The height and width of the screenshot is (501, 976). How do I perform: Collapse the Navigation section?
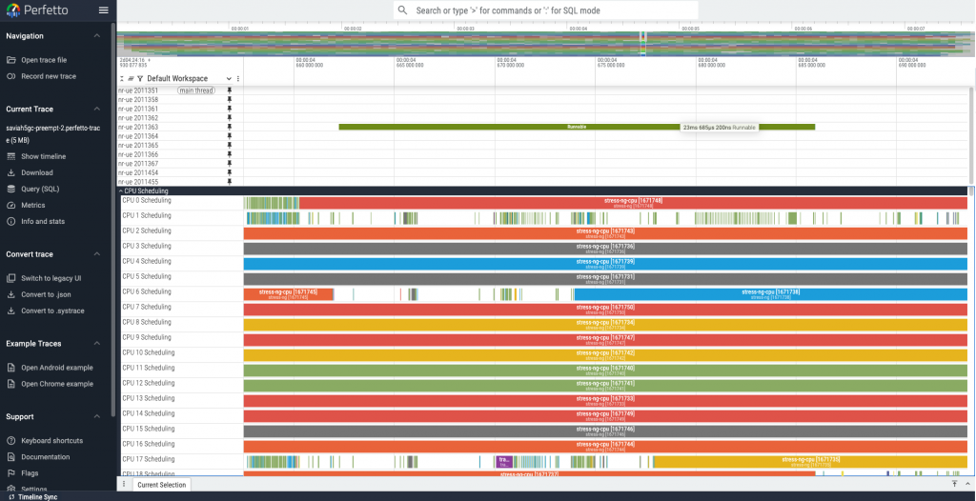pos(96,36)
